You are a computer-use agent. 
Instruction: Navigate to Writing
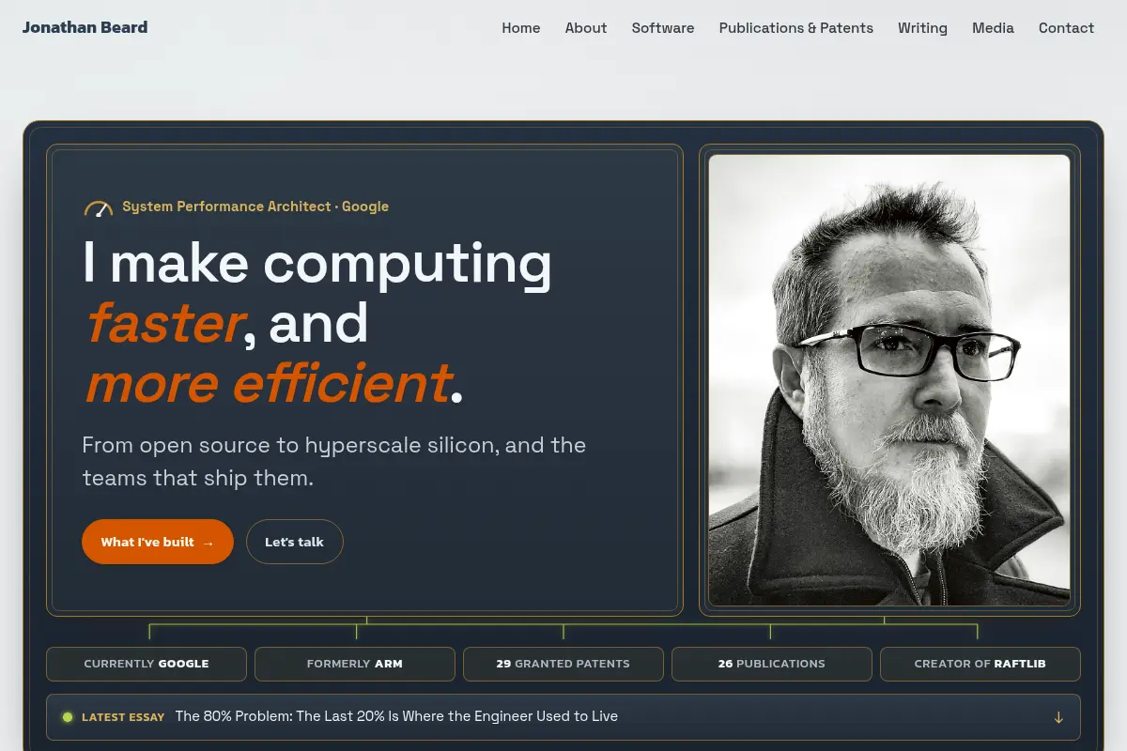click(x=922, y=28)
